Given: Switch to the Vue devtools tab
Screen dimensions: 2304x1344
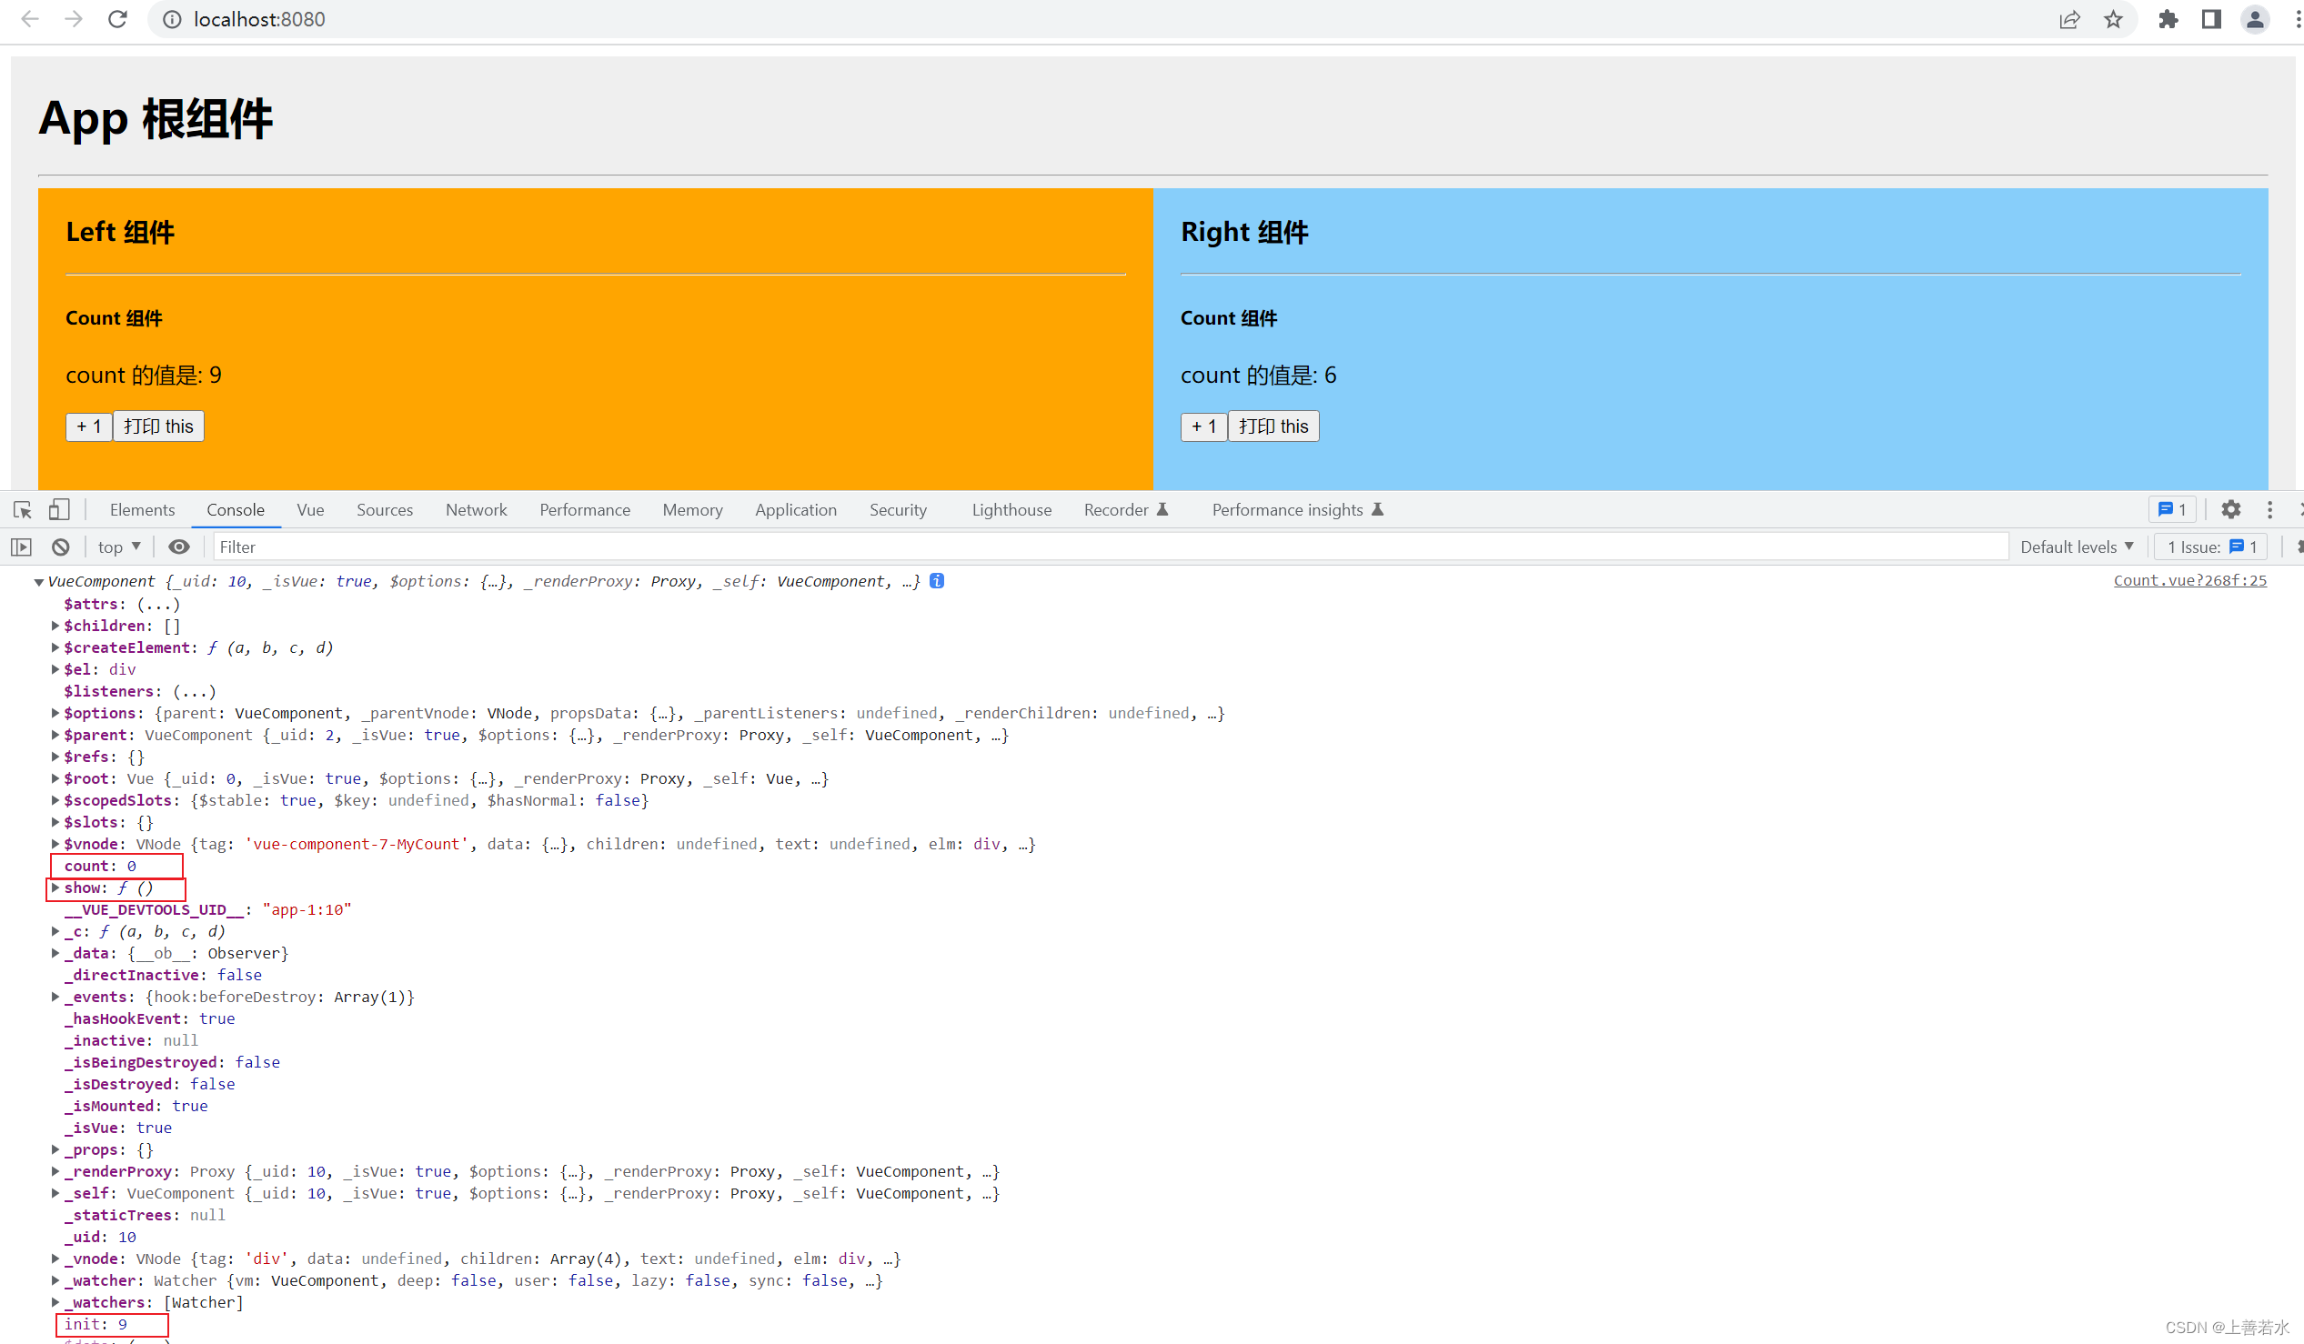Looking at the screenshot, I should 310,510.
